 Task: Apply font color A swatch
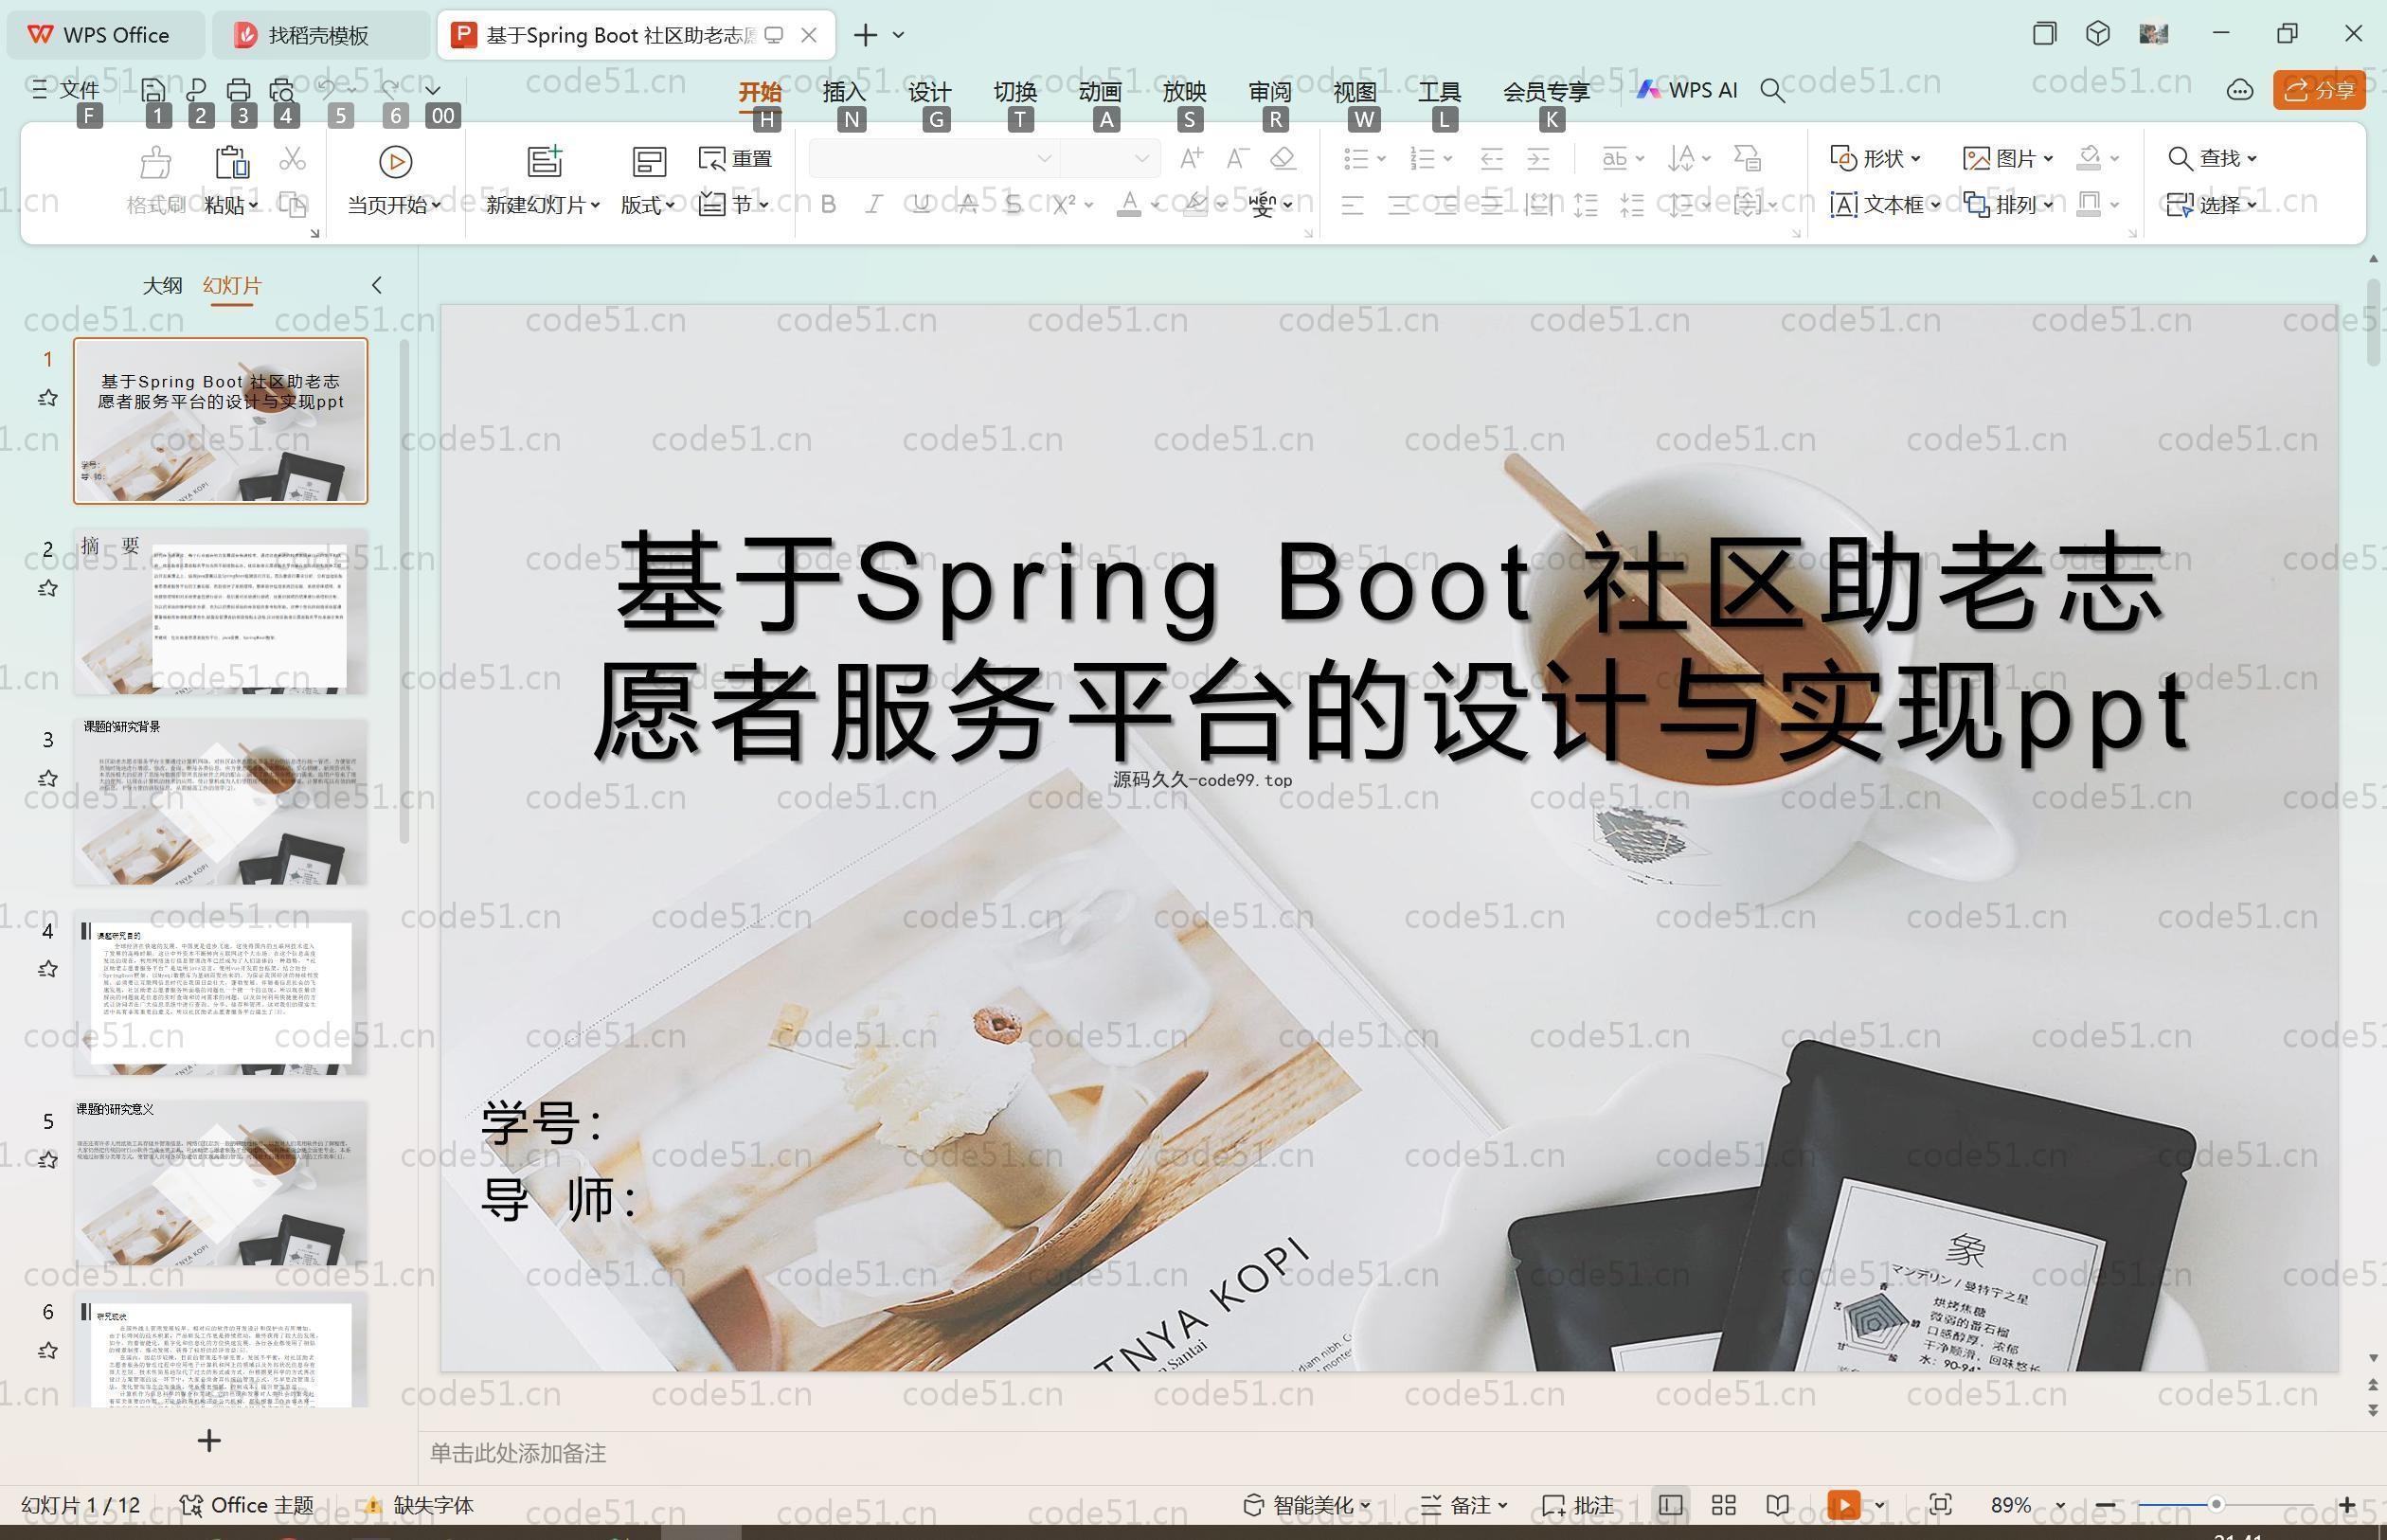click(x=1129, y=205)
